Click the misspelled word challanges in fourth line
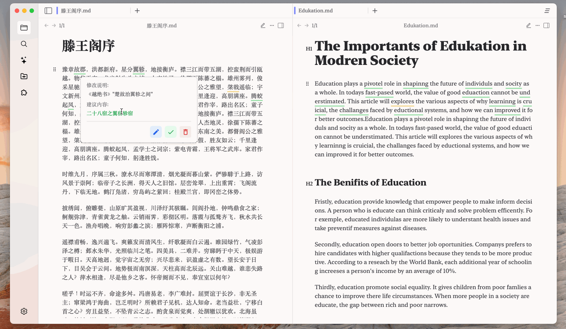This screenshot has width=566, height=329. 354,110
